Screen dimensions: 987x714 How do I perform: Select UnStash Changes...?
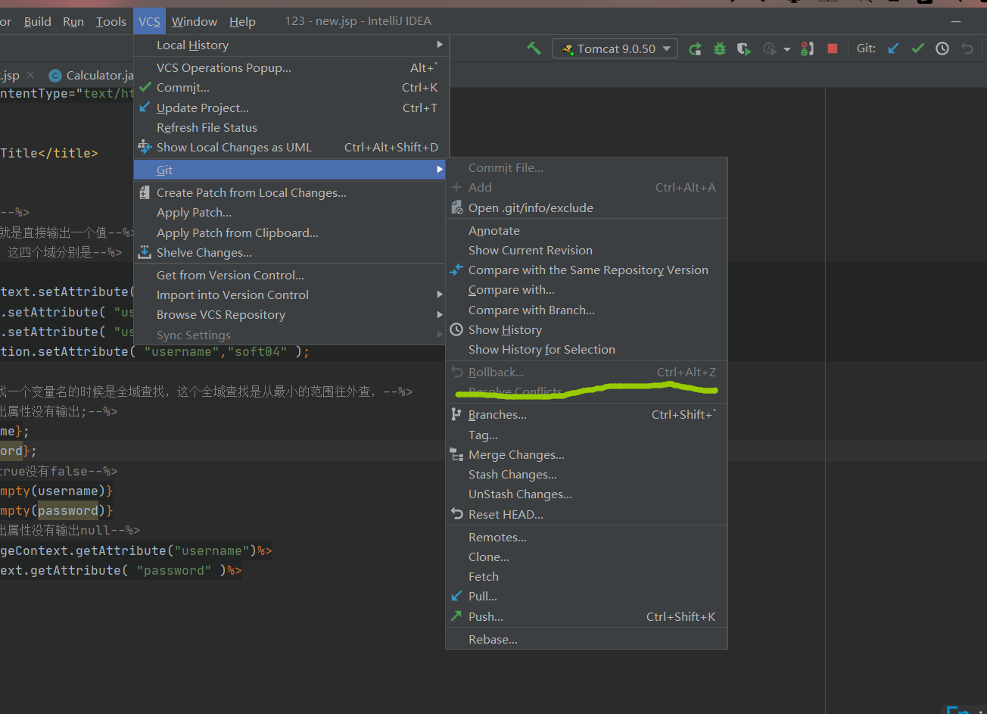pos(587,494)
